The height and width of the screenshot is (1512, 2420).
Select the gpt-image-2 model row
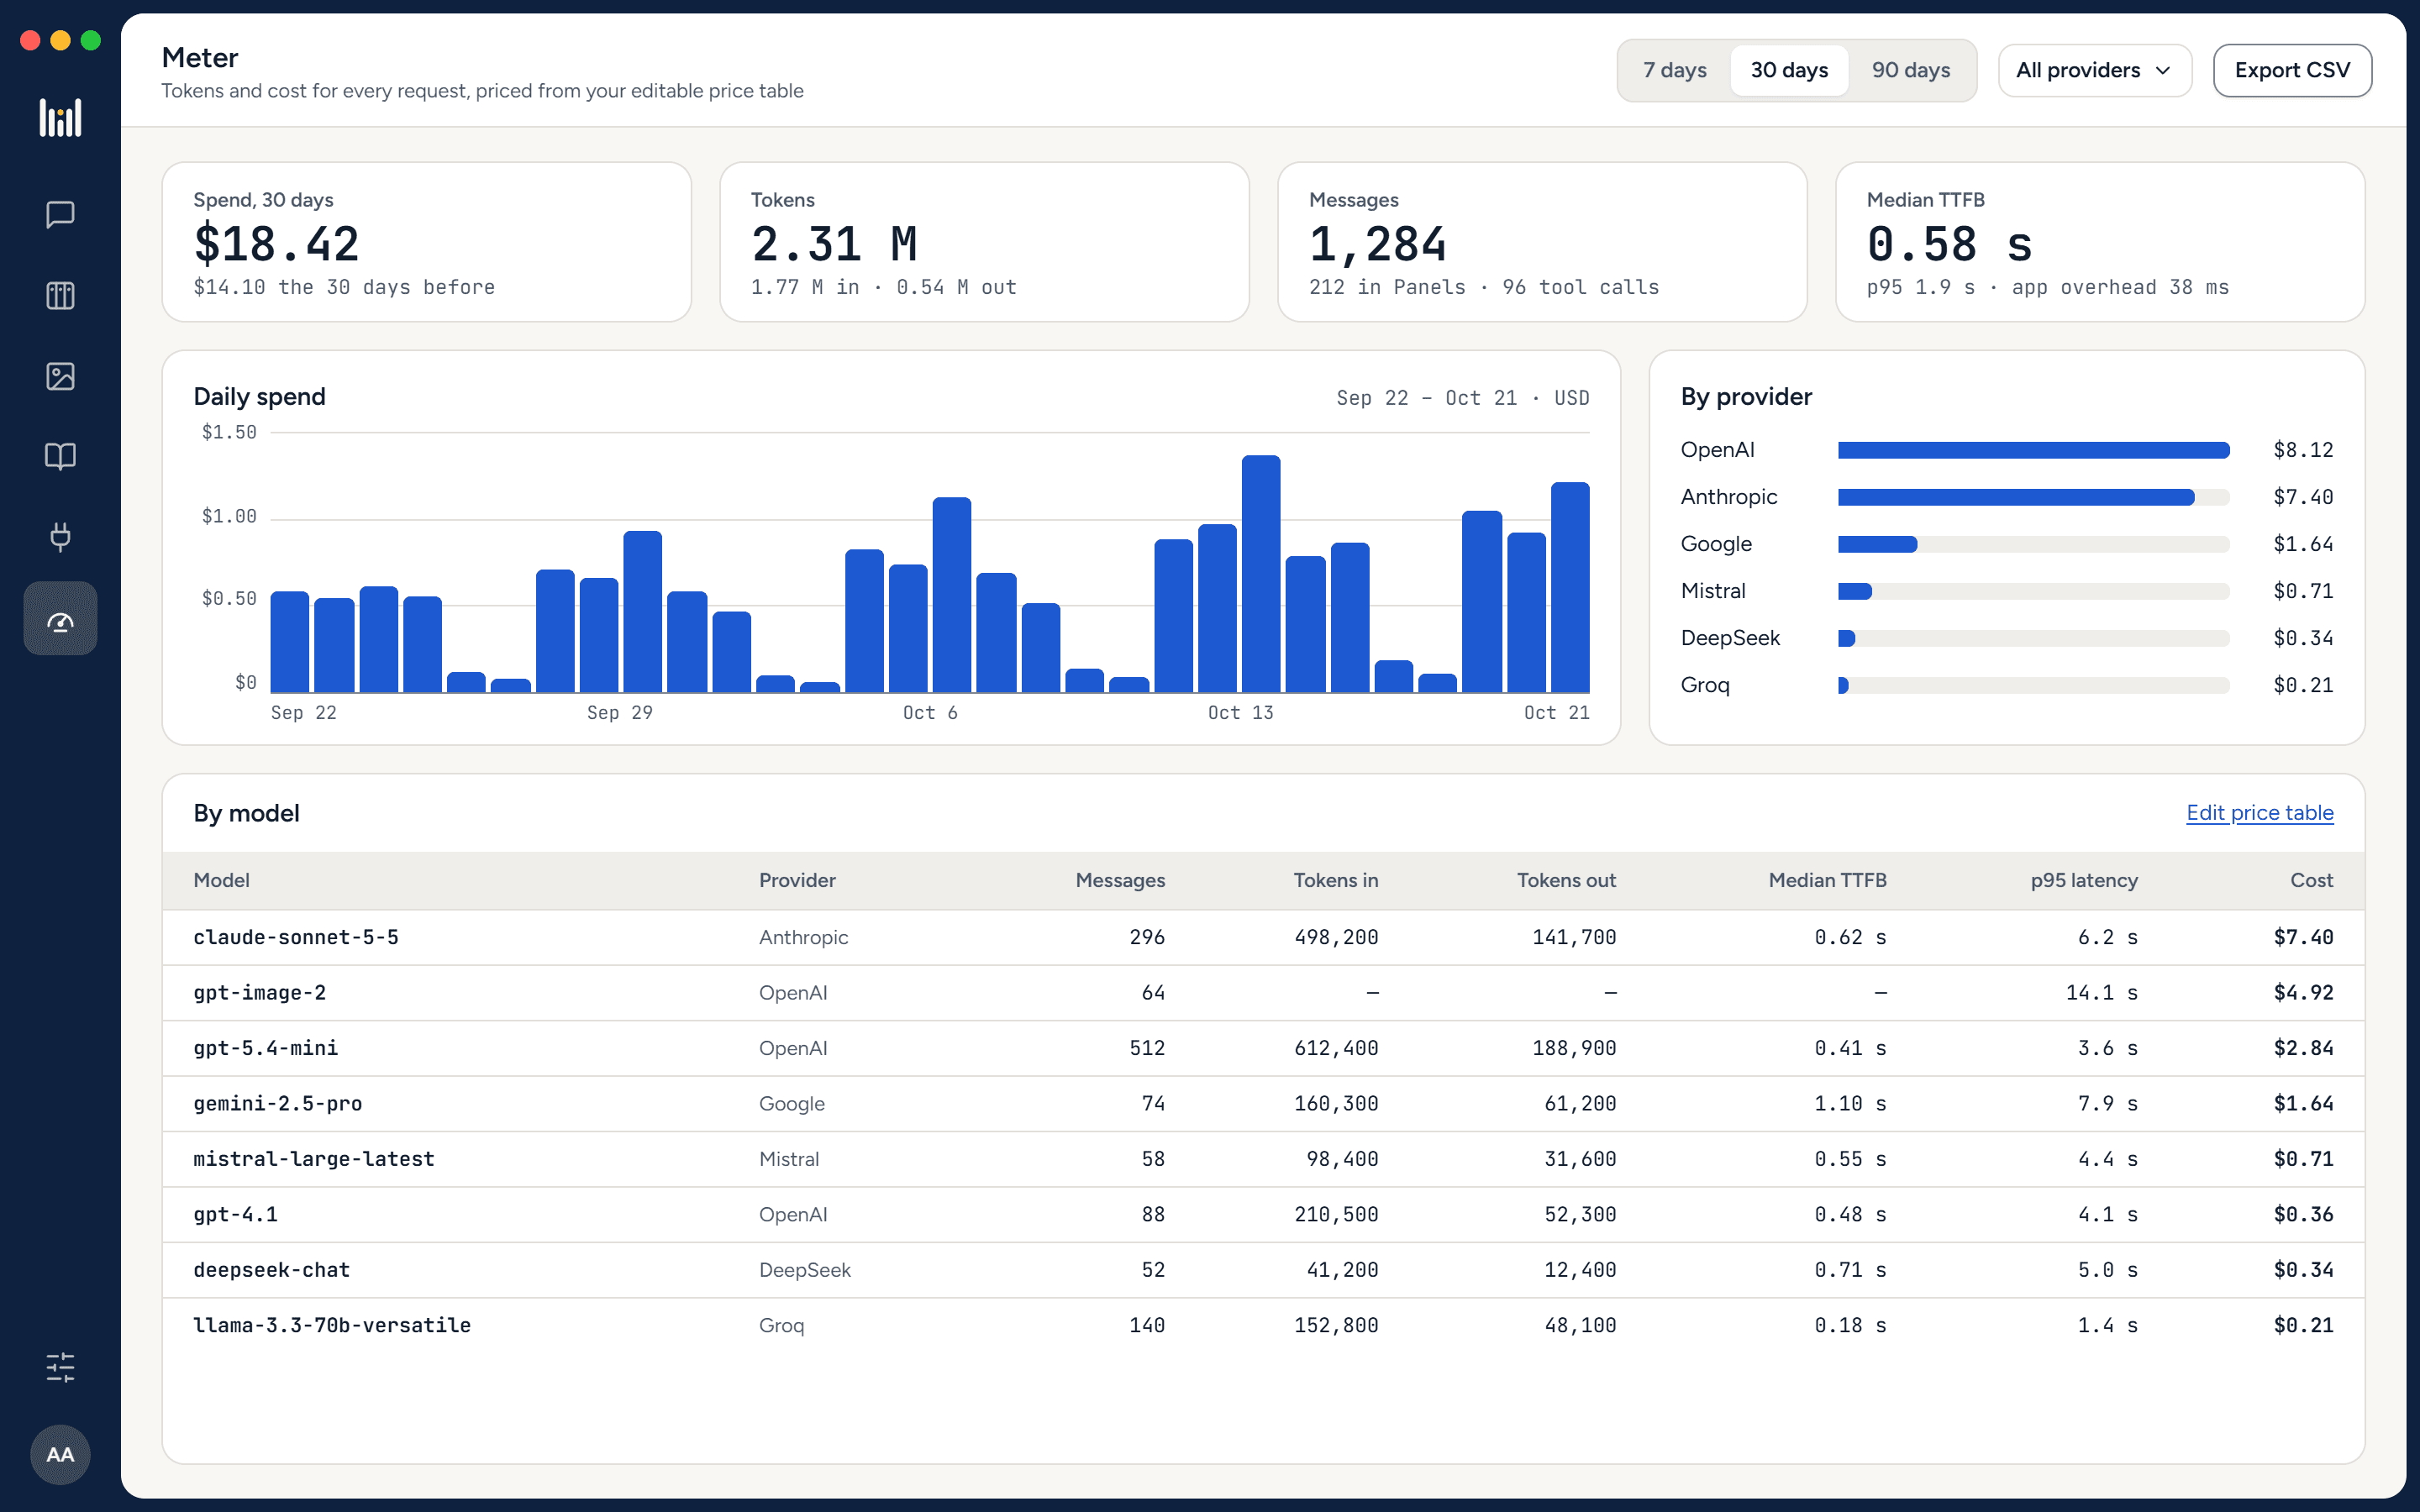coord(1263,993)
